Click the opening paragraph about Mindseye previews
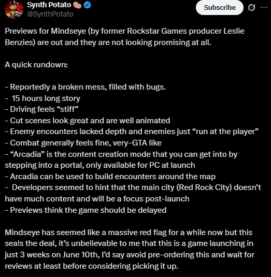Screen dimensions: 271x277 pyautogui.click(x=125, y=37)
